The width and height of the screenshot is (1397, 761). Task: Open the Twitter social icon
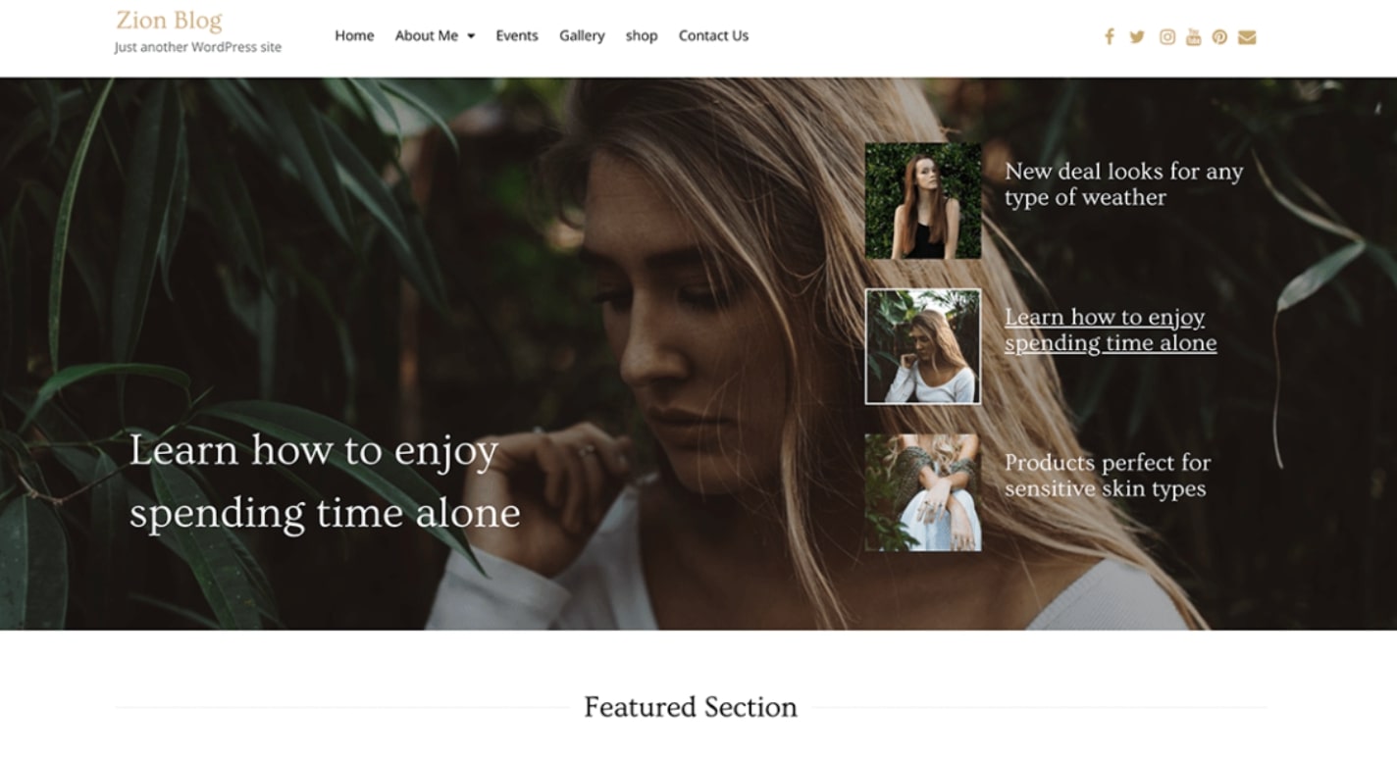(1137, 37)
